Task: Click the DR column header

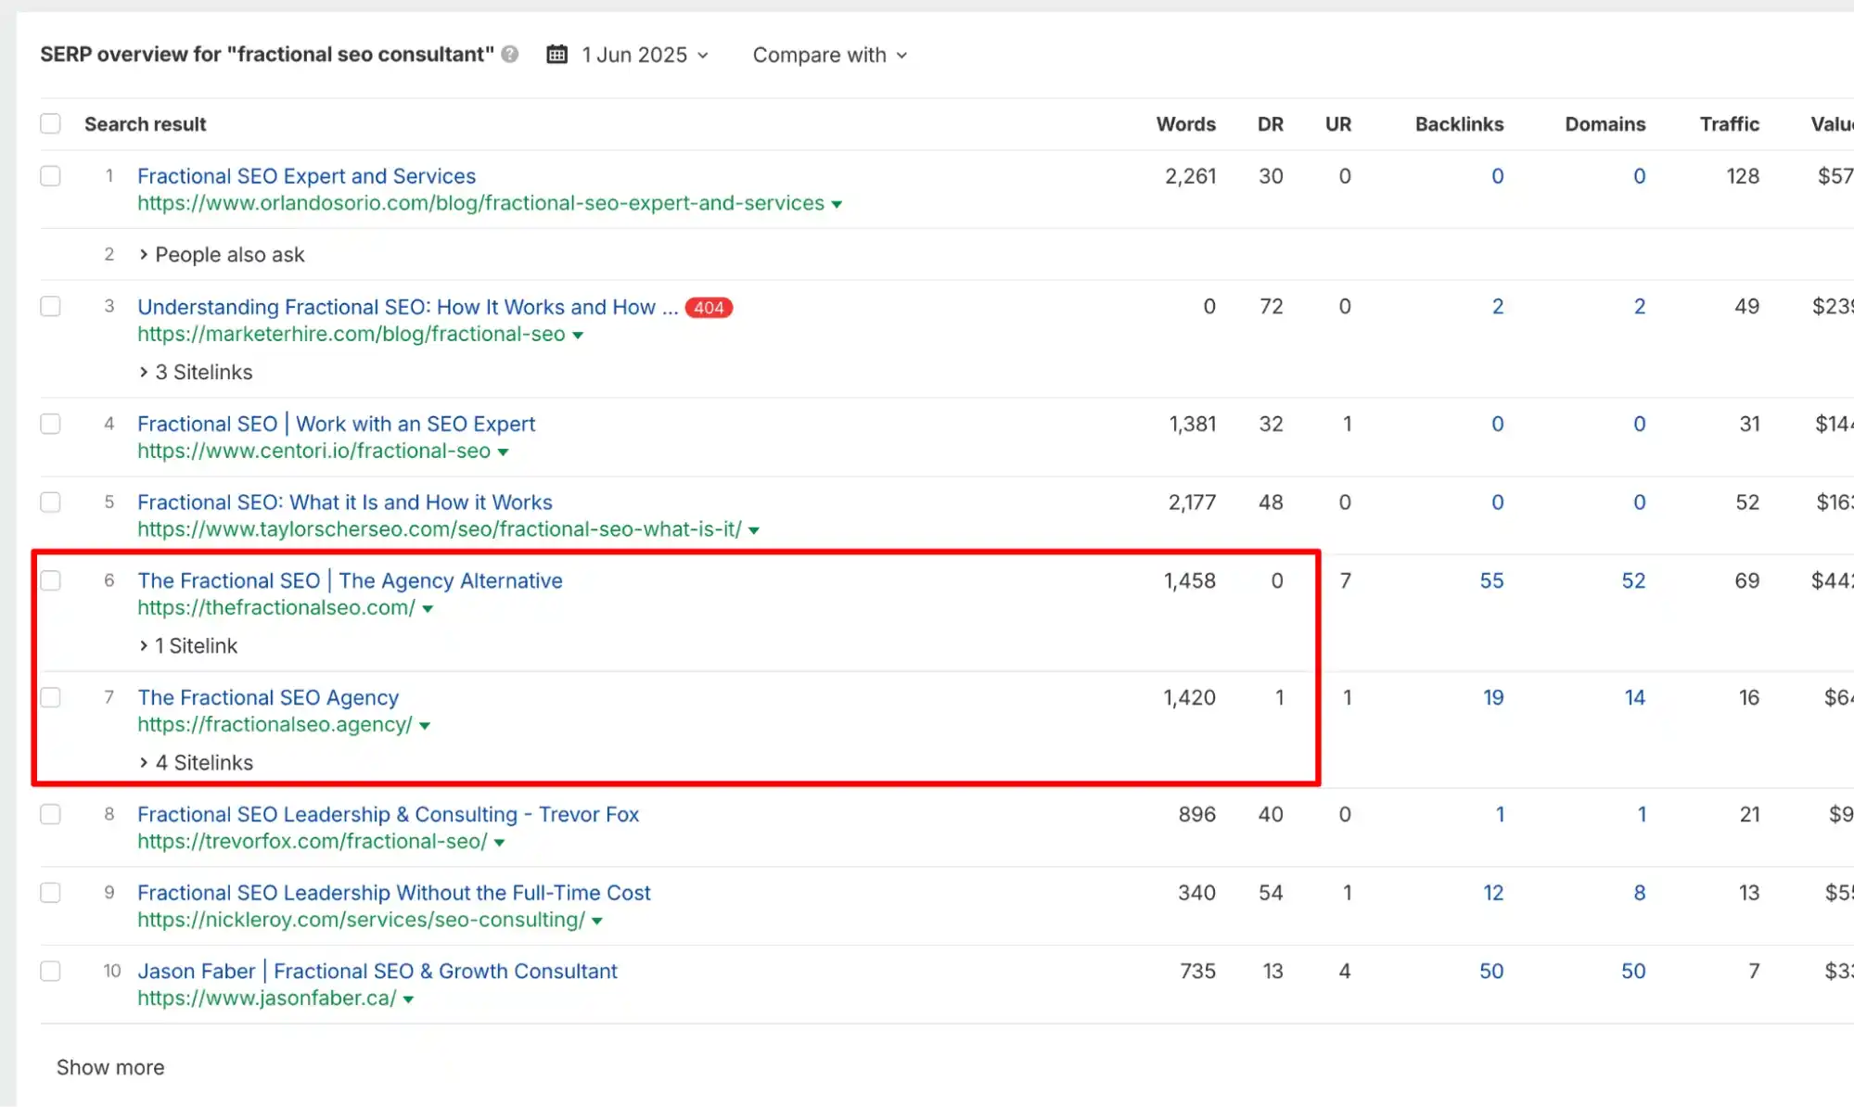Action: pyautogui.click(x=1270, y=124)
